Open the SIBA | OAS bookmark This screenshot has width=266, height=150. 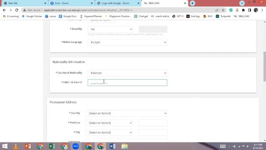[x=241, y=16]
